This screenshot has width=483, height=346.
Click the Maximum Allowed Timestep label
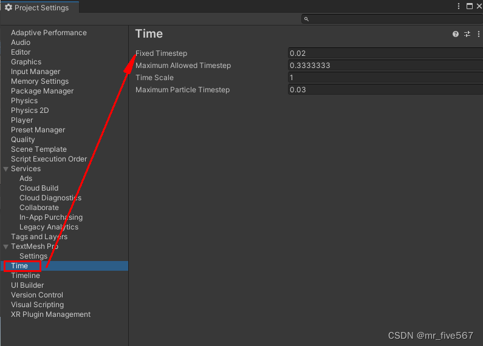point(183,66)
